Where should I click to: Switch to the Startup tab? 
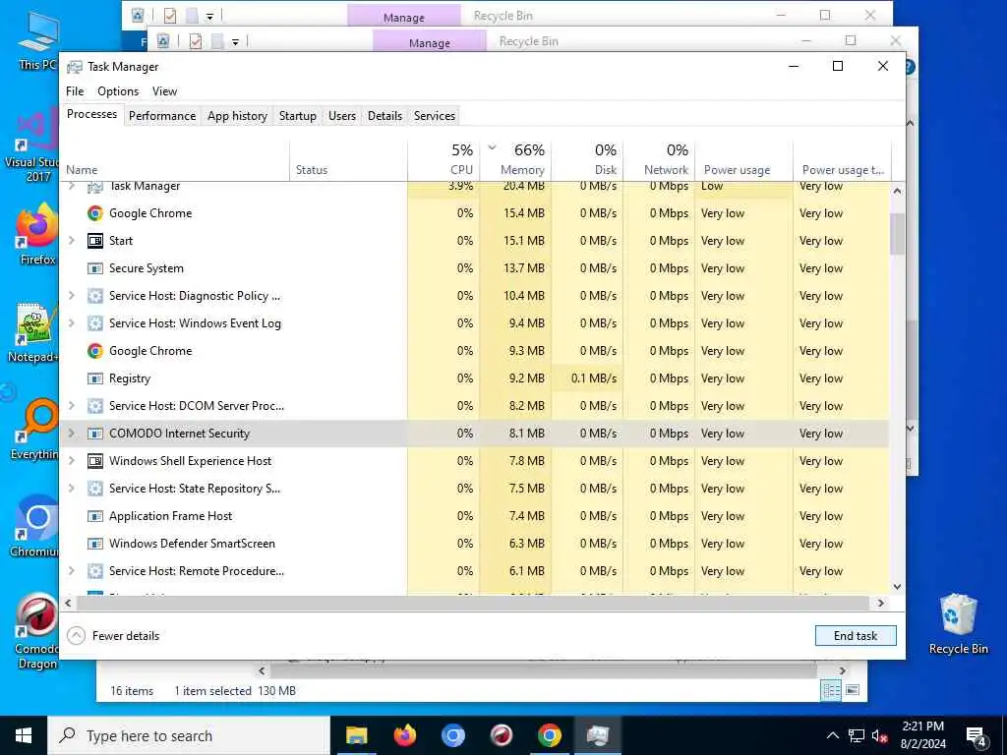pyautogui.click(x=297, y=116)
